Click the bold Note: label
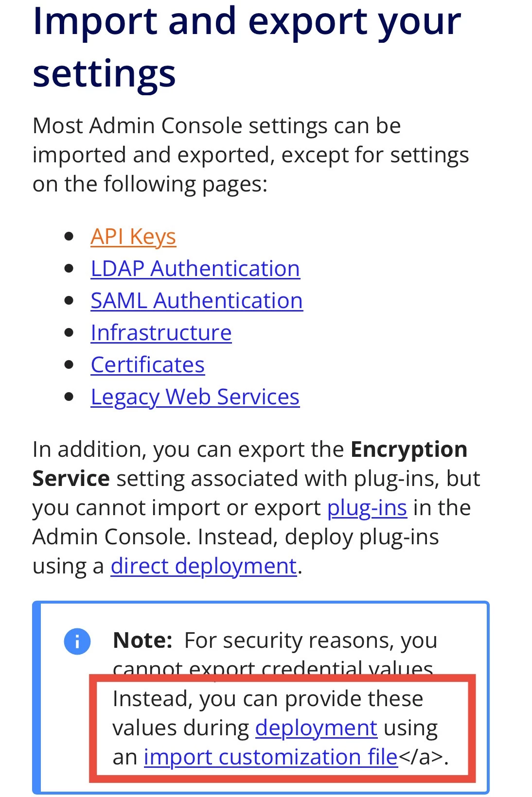This screenshot has width=532, height=797. (142, 641)
